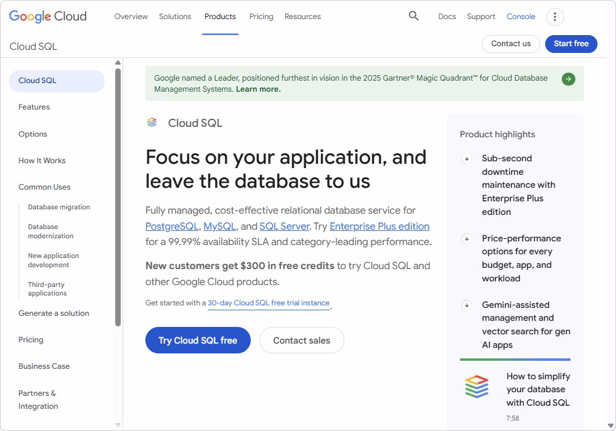Click the sidebar scrollbar up arrow

pyautogui.click(x=118, y=62)
